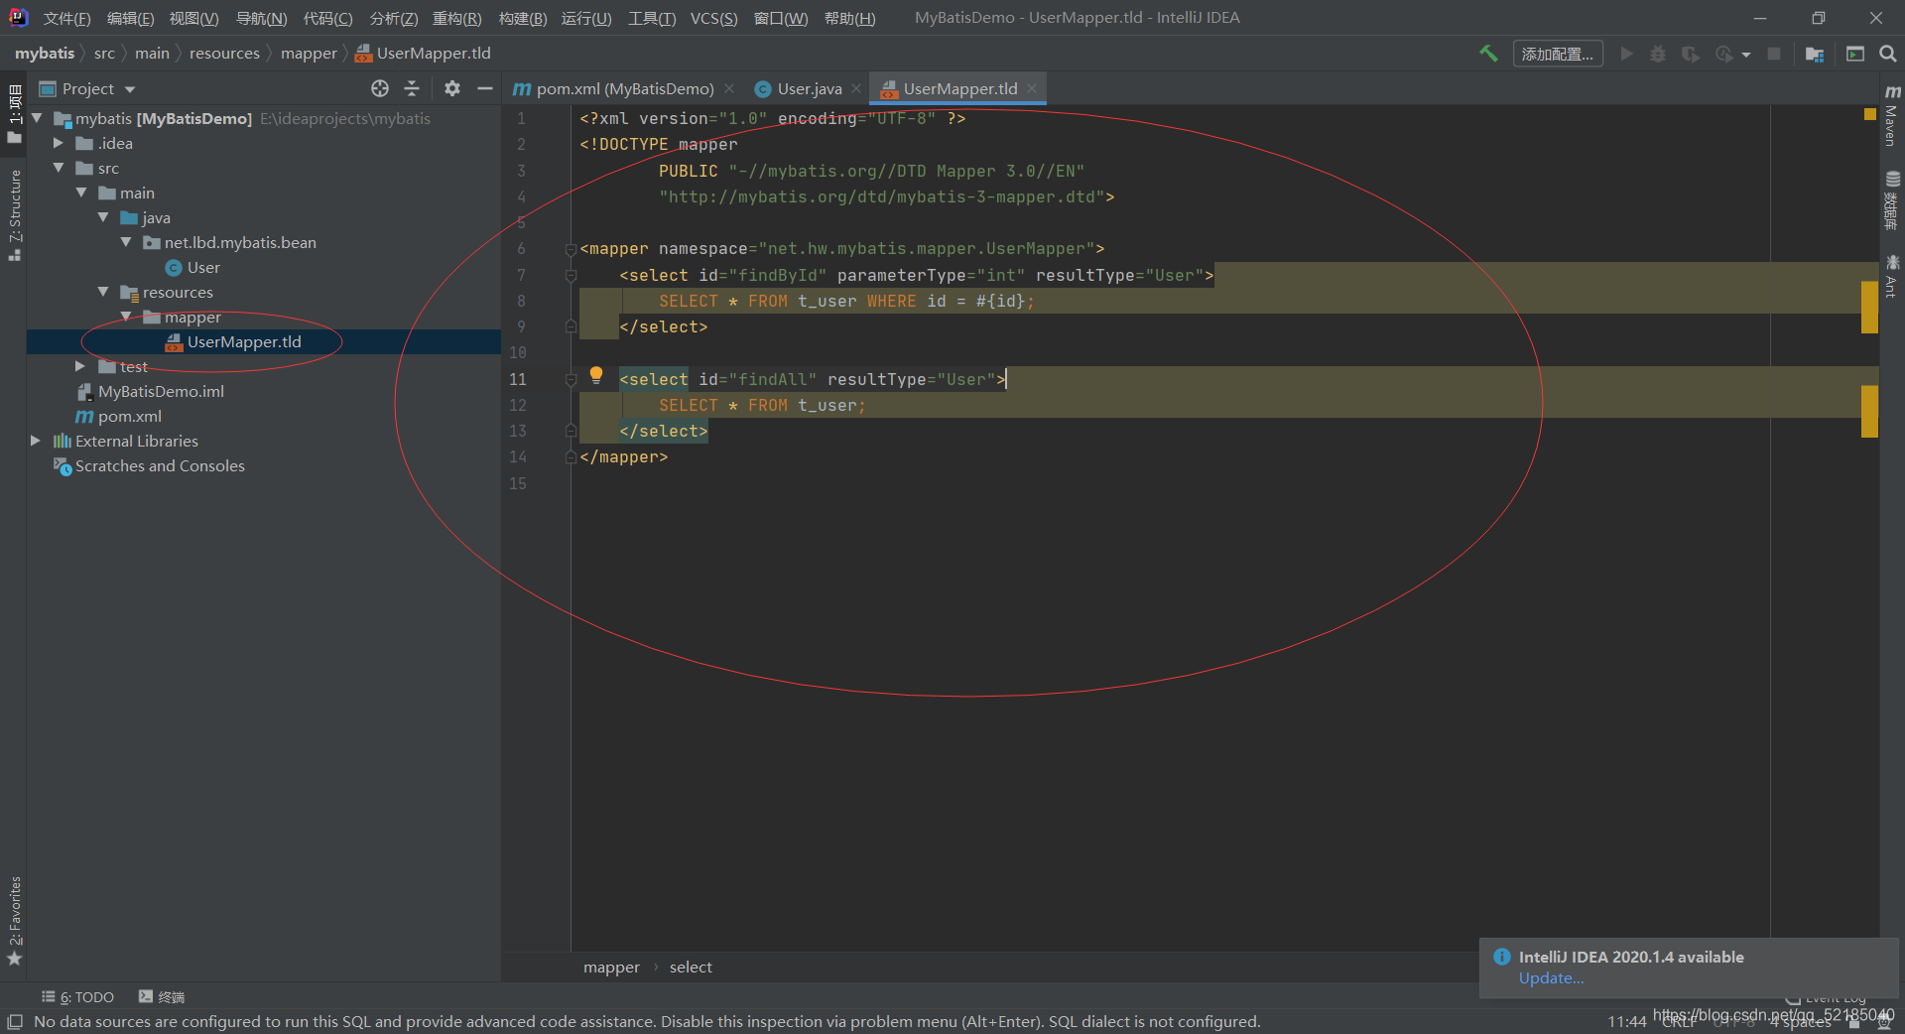Open the Database tool window on right strip

[1892, 200]
